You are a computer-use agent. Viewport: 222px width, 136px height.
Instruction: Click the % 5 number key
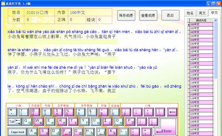point(69,112)
